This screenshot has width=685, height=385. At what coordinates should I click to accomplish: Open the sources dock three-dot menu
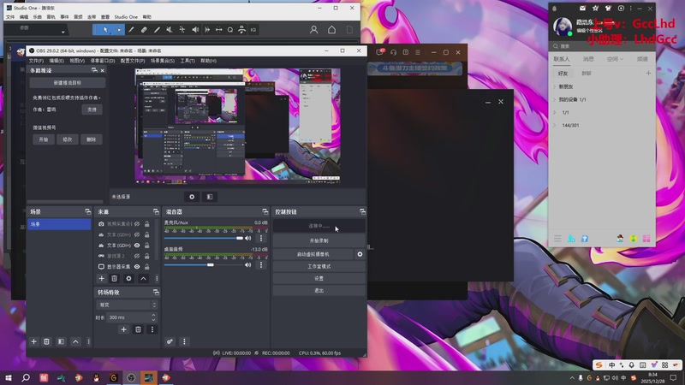click(157, 278)
